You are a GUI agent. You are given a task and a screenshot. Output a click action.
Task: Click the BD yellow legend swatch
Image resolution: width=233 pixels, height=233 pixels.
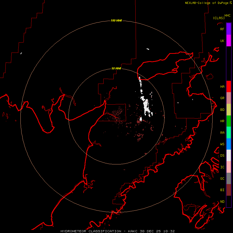229,110
